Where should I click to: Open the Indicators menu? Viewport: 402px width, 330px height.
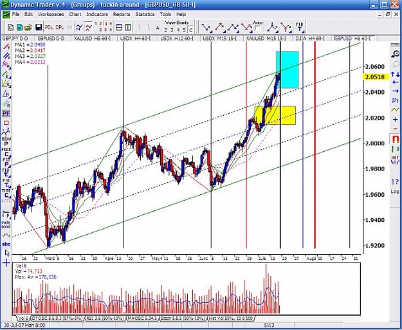[97, 14]
